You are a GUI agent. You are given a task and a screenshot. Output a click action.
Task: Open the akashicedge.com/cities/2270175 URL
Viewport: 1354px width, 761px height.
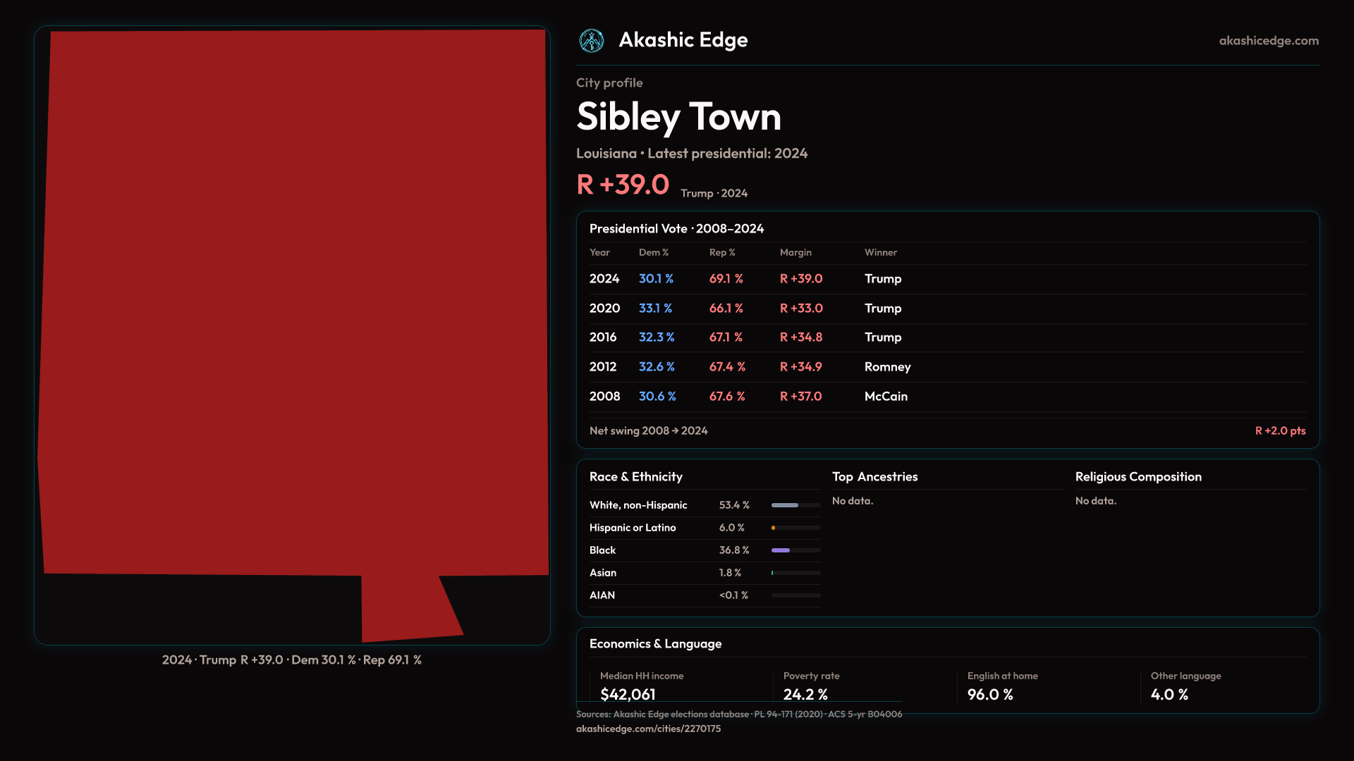pyautogui.click(x=648, y=729)
